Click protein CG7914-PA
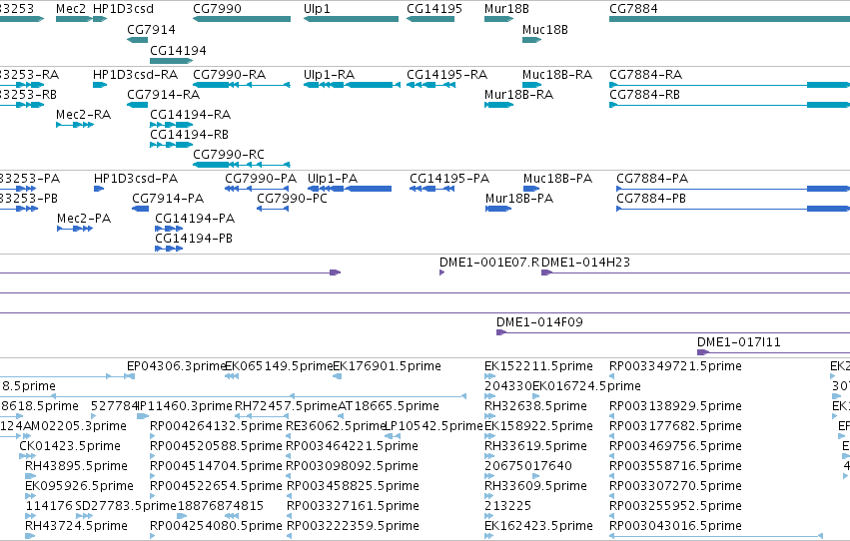This screenshot has width=850, height=541. coord(141,209)
